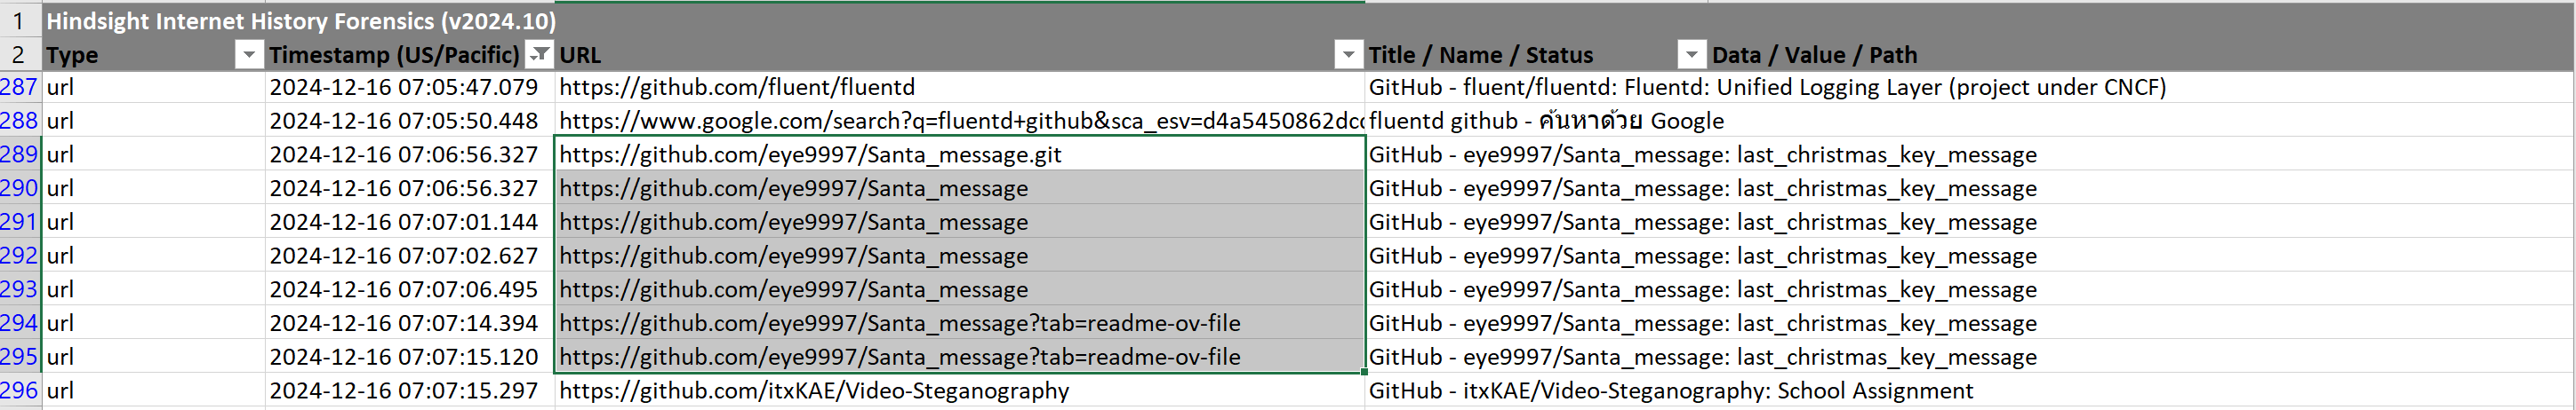Click the Video-Steganography School Assignment title cell
Viewport: 2576px width, 410px height.
1670,391
